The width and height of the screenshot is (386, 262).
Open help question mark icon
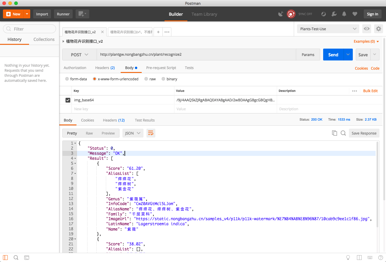tap(380, 258)
